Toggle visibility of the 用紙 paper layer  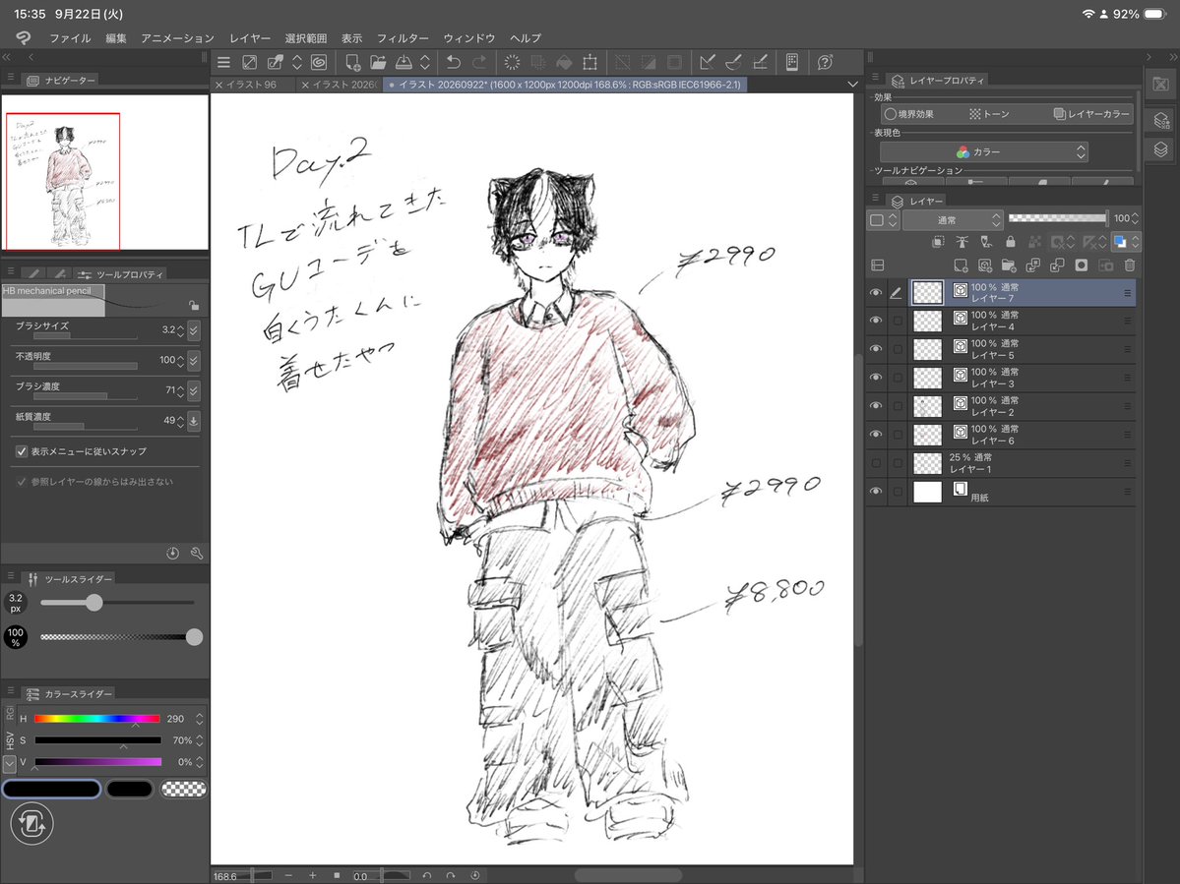point(875,491)
